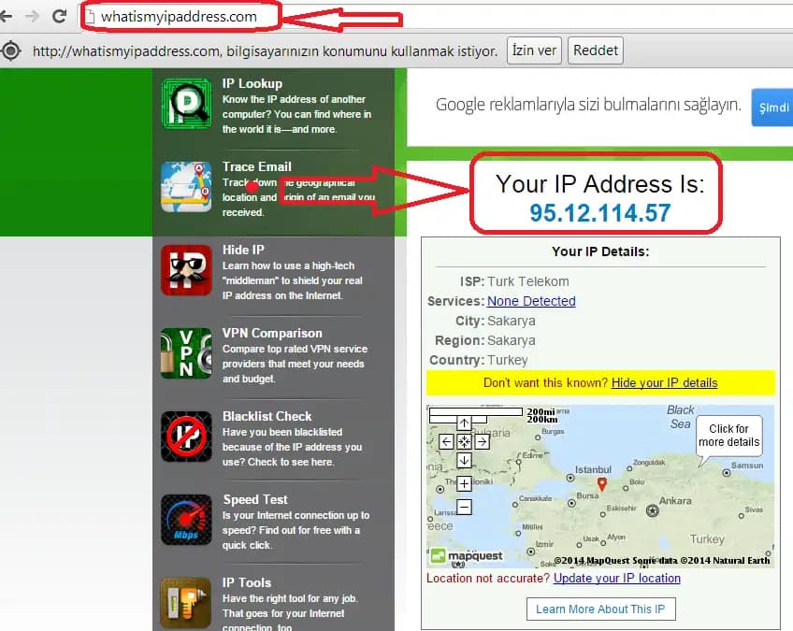
Task: Click the IP Lookup magnifier icon
Action: [186, 104]
